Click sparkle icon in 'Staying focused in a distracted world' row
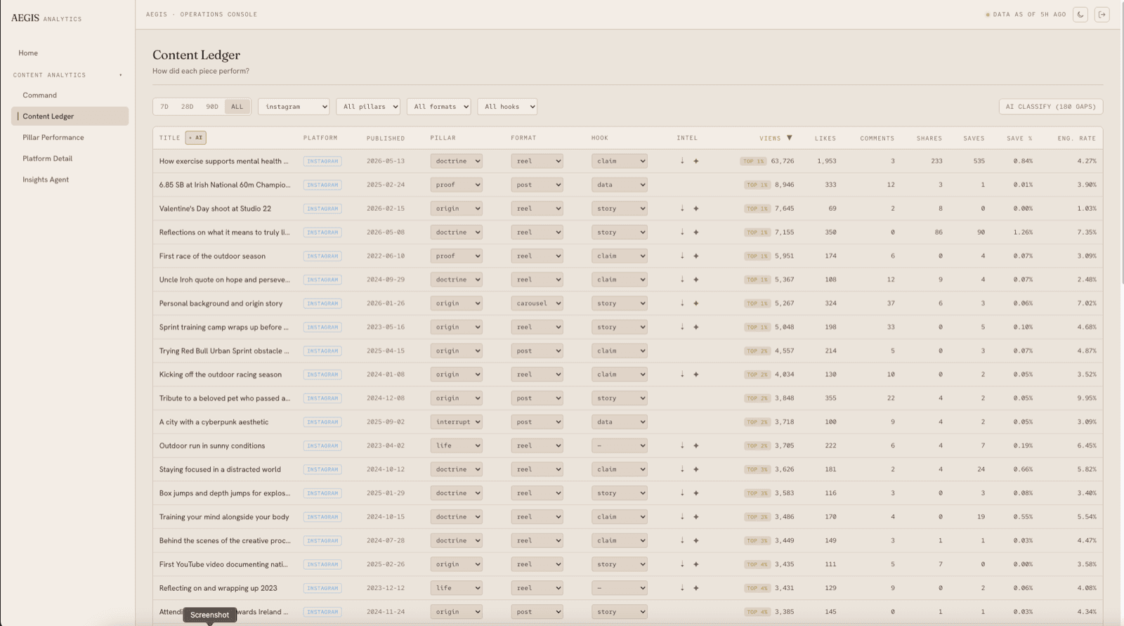1124x626 pixels. tap(696, 469)
